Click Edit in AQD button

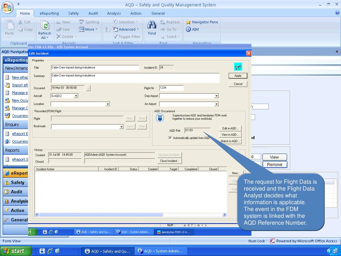(x=230, y=128)
